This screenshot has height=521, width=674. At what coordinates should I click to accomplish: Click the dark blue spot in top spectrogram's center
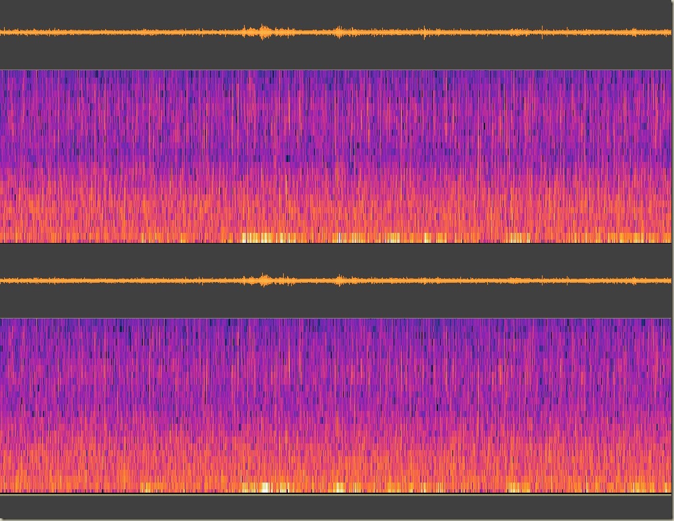click(288, 159)
